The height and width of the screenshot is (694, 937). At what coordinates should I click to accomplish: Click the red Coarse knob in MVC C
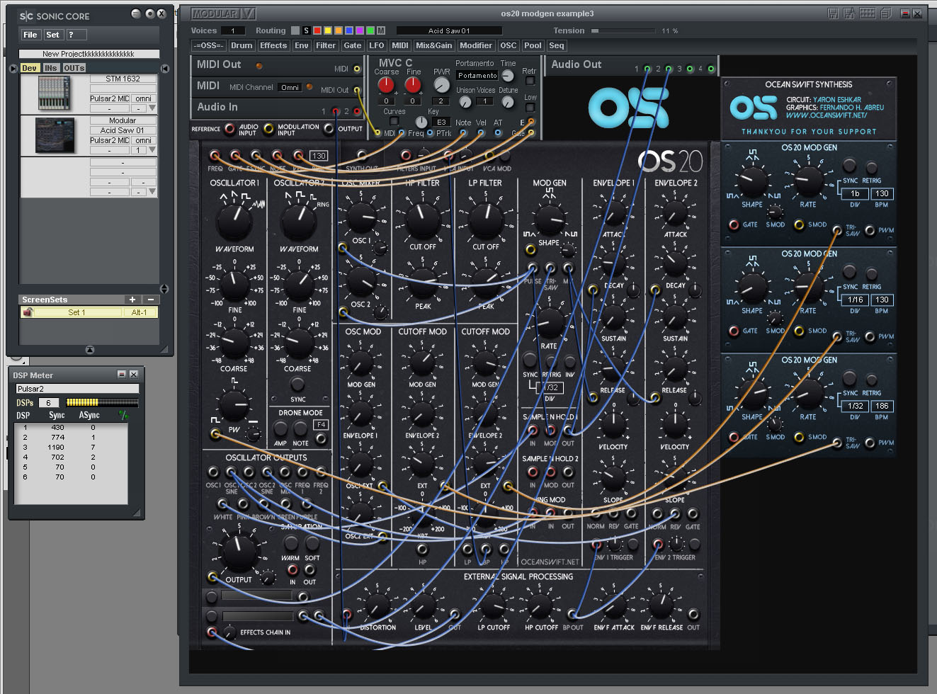click(x=386, y=85)
